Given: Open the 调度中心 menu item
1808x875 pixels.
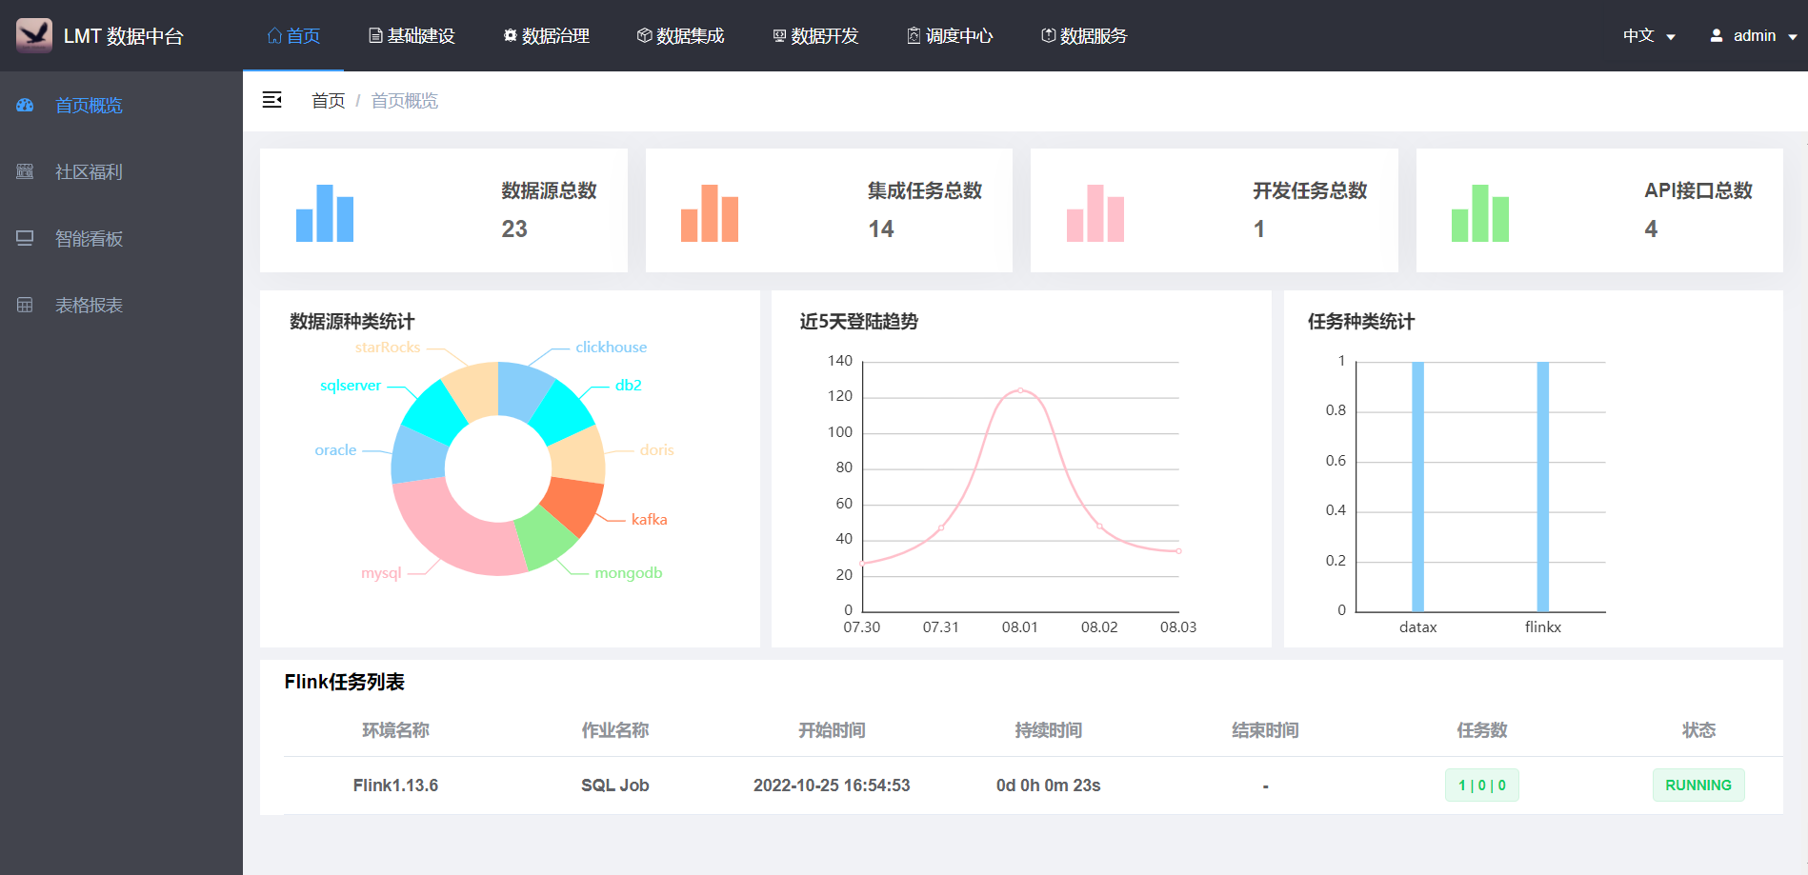Looking at the screenshot, I should click(x=950, y=35).
